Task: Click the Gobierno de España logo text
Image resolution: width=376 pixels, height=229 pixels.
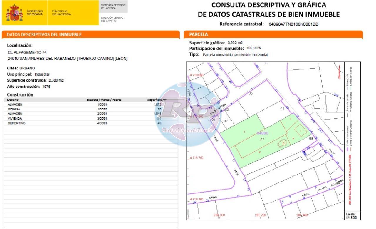Action: click(35, 13)
